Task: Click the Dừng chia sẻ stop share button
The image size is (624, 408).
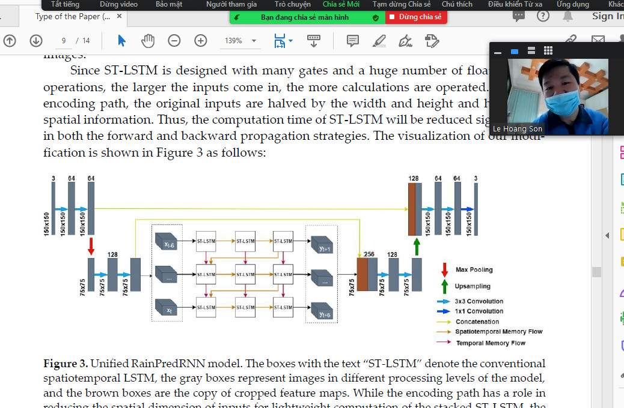Action: point(414,17)
